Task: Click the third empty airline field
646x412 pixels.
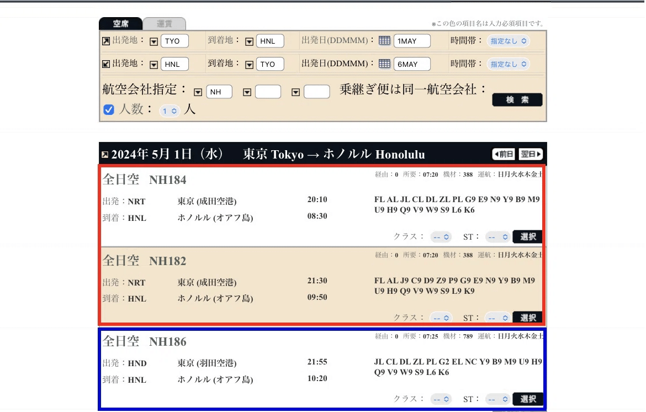Action: (316, 92)
